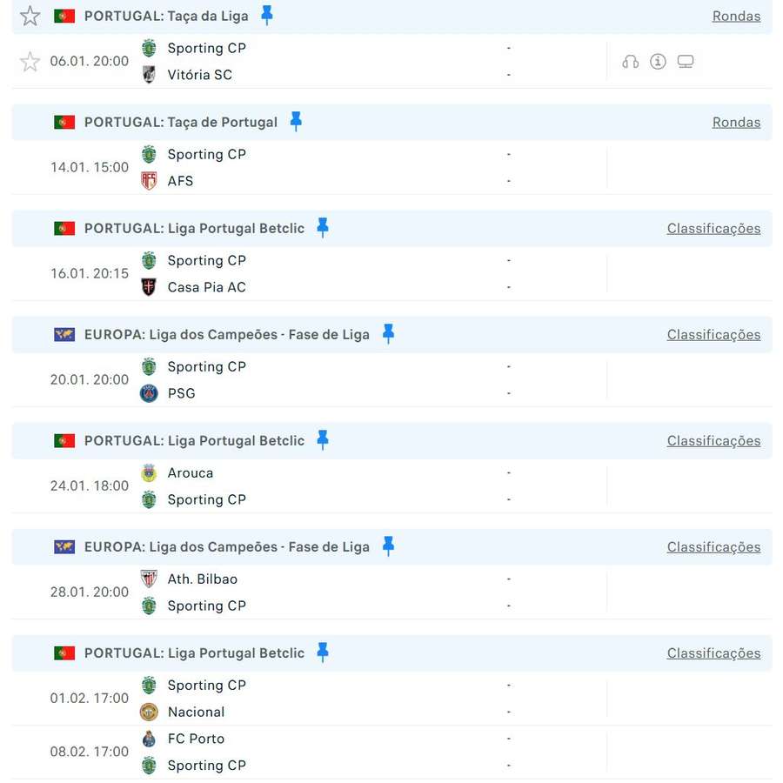The height and width of the screenshot is (783, 783).
Task: Select the PSG club logo
Action: (x=149, y=393)
